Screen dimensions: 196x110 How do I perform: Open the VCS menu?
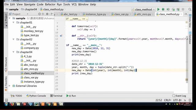[74, 4]
